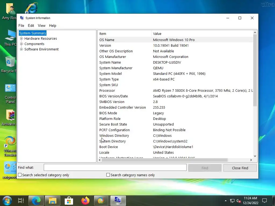275x206 pixels.
Task: Select the Boot Device row
Action: click(175, 147)
